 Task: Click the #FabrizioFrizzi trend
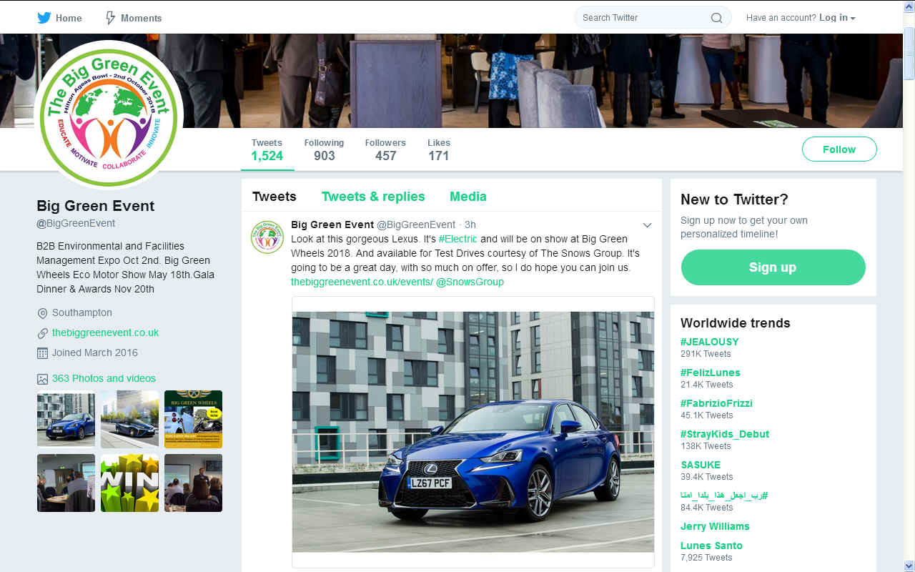click(716, 403)
